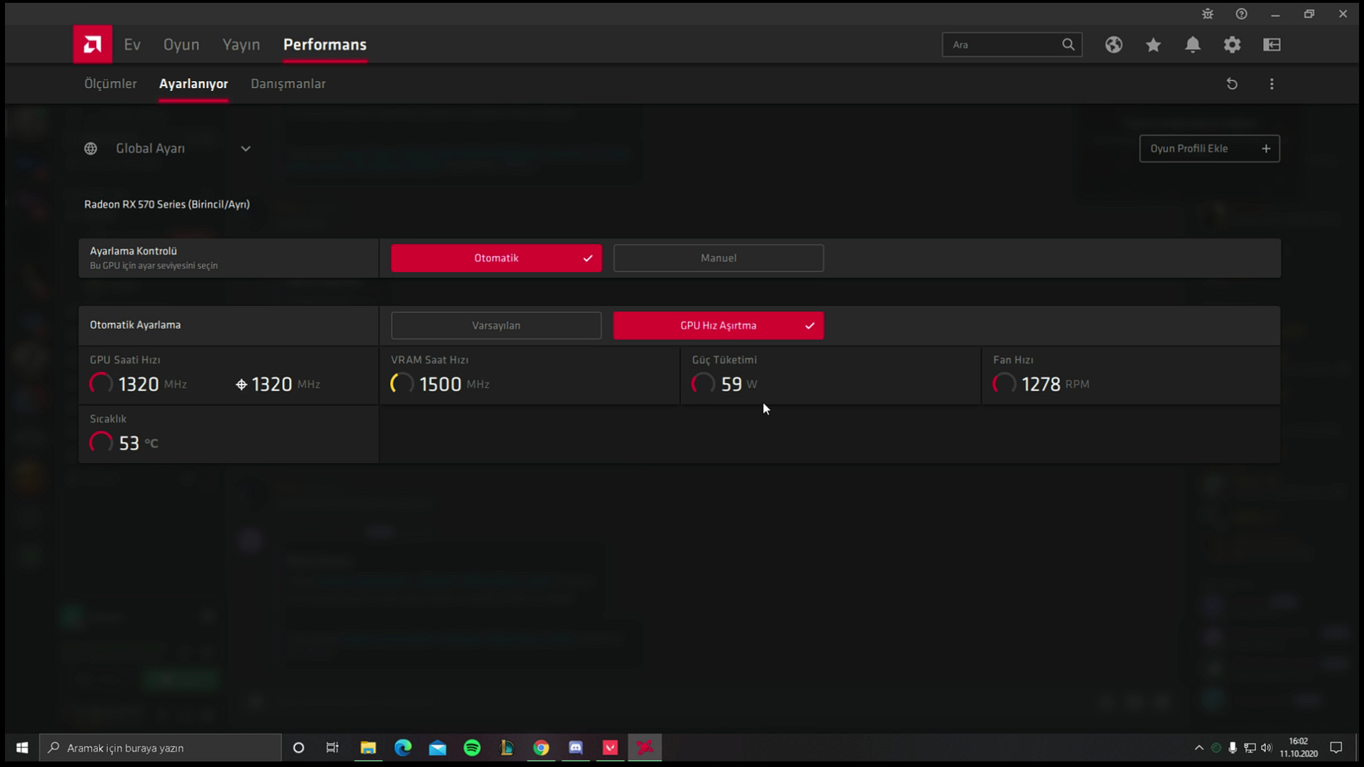The height and width of the screenshot is (767, 1364).
Task: Open settings gear icon
Action: click(1232, 45)
